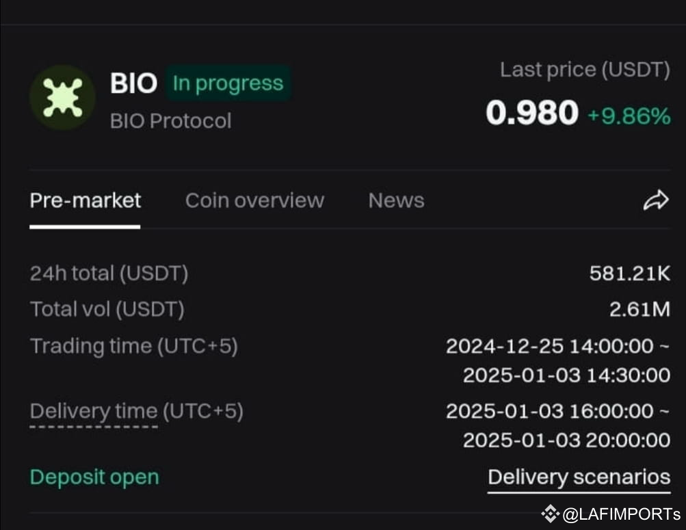Image resolution: width=686 pixels, height=530 pixels.
Task: Click the Trading time (UTC+5) label
Action: coord(134,346)
